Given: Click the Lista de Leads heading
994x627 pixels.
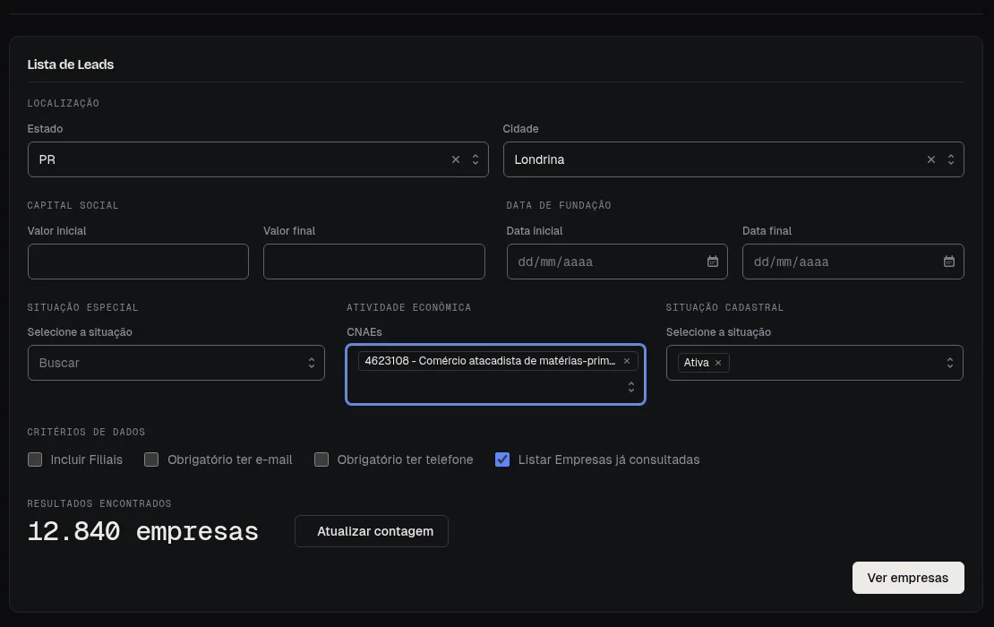Looking at the screenshot, I should [x=71, y=64].
